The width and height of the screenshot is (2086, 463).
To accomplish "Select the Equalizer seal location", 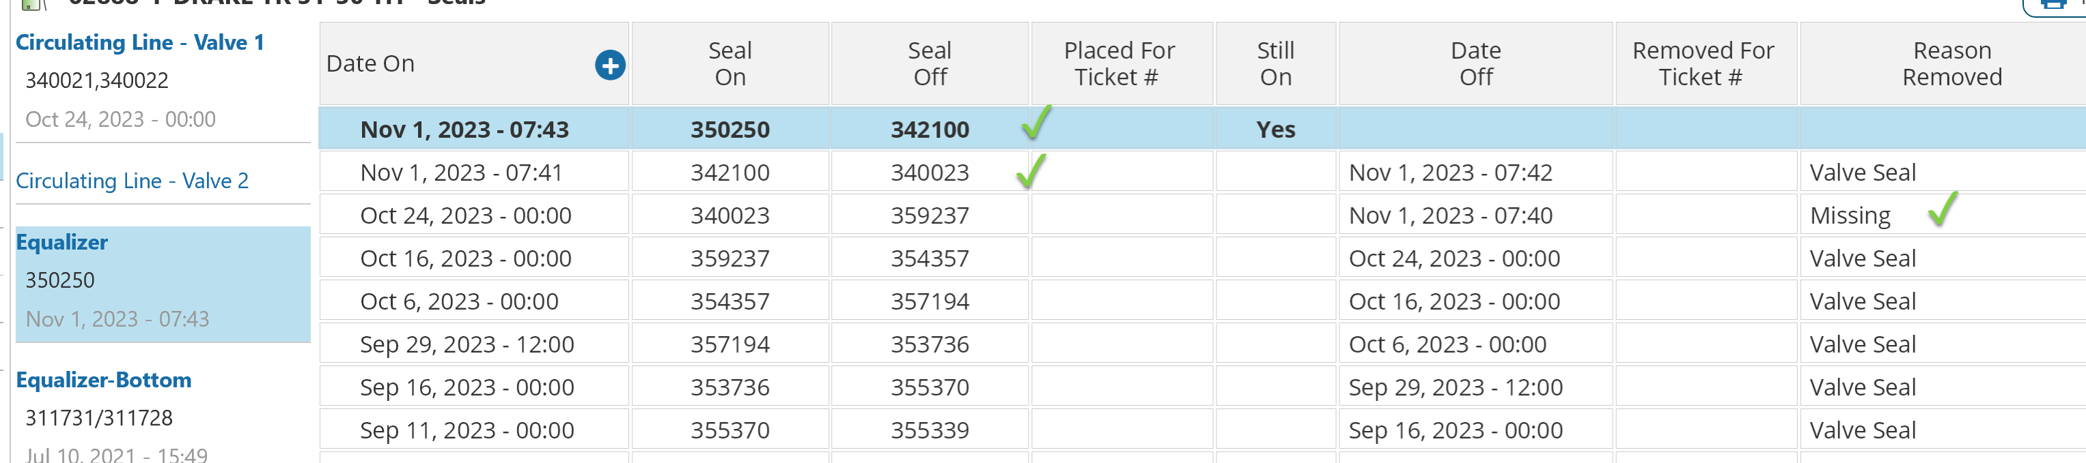I will (x=62, y=242).
